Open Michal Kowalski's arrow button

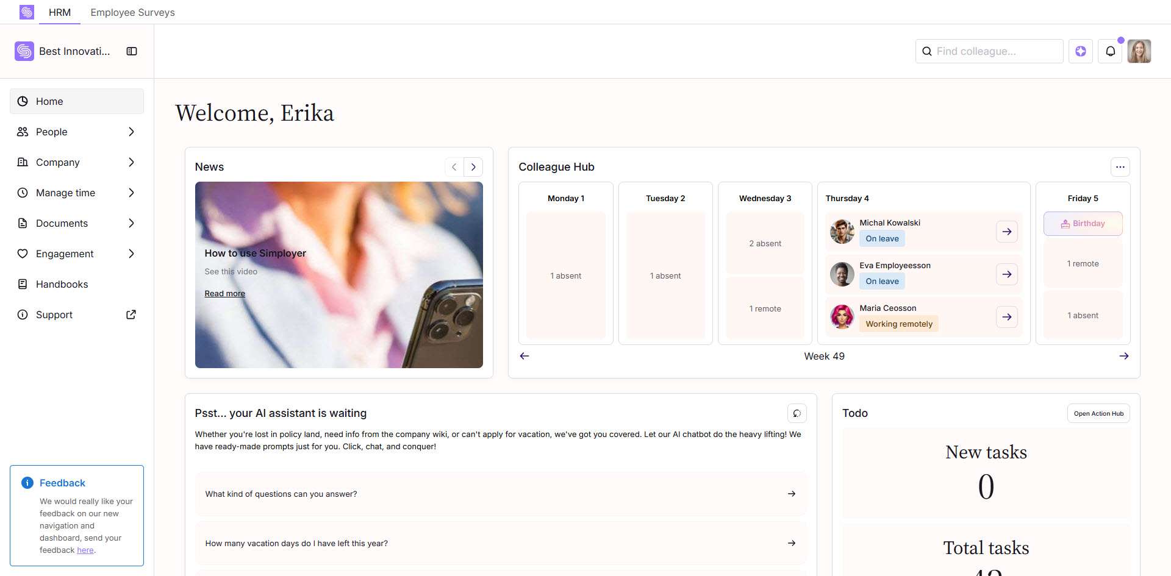coord(1006,232)
